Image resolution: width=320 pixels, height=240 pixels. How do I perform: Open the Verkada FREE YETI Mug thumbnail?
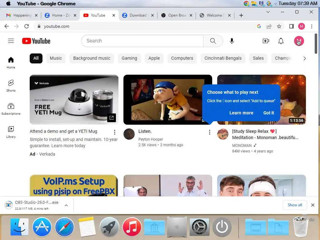[x=74, y=100]
